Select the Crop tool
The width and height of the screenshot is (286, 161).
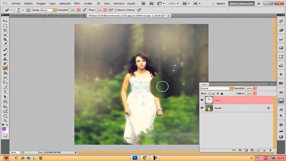click(5, 39)
